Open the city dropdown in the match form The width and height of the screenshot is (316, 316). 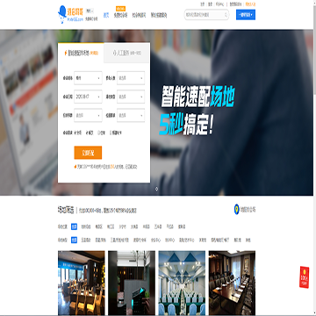coord(88,78)
